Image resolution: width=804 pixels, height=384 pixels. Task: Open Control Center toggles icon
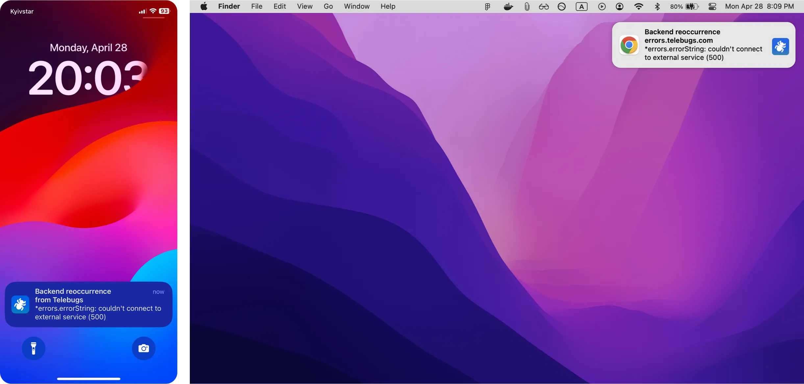[x=712, y=7]
